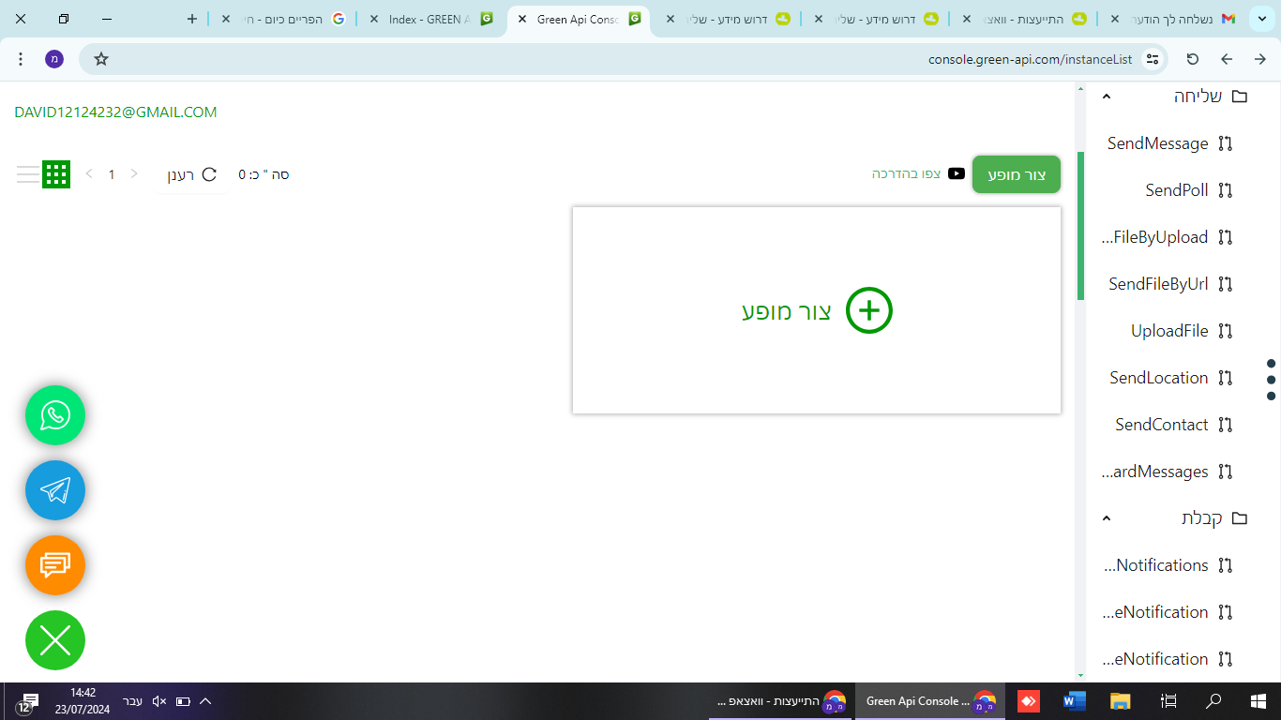Screen dimensions: 1281x720
Task: Click the YouTube tutorial video icon
Action: click(957, 174)
